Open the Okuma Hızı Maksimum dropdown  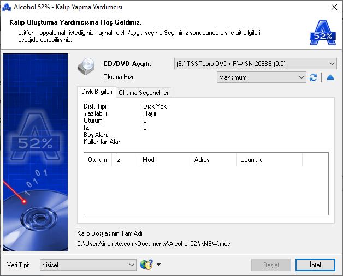[261, 77]
